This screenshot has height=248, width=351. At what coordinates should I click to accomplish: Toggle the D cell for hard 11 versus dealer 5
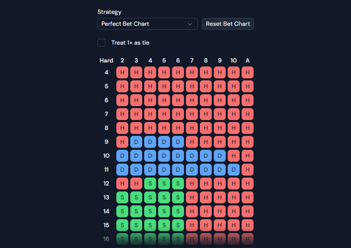coord(164,170)
